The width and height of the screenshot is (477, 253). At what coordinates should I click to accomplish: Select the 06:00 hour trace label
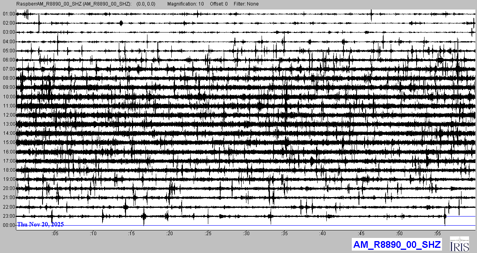pos(9,60)
